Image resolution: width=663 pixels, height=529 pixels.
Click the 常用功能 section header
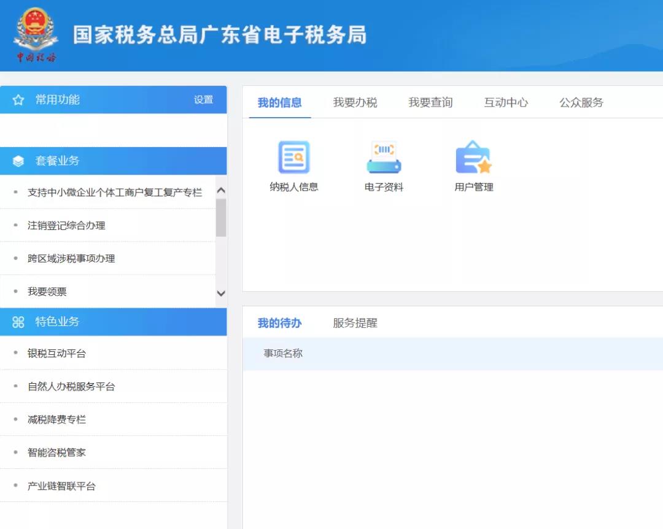pyautogui.click(x=114, y=100)
